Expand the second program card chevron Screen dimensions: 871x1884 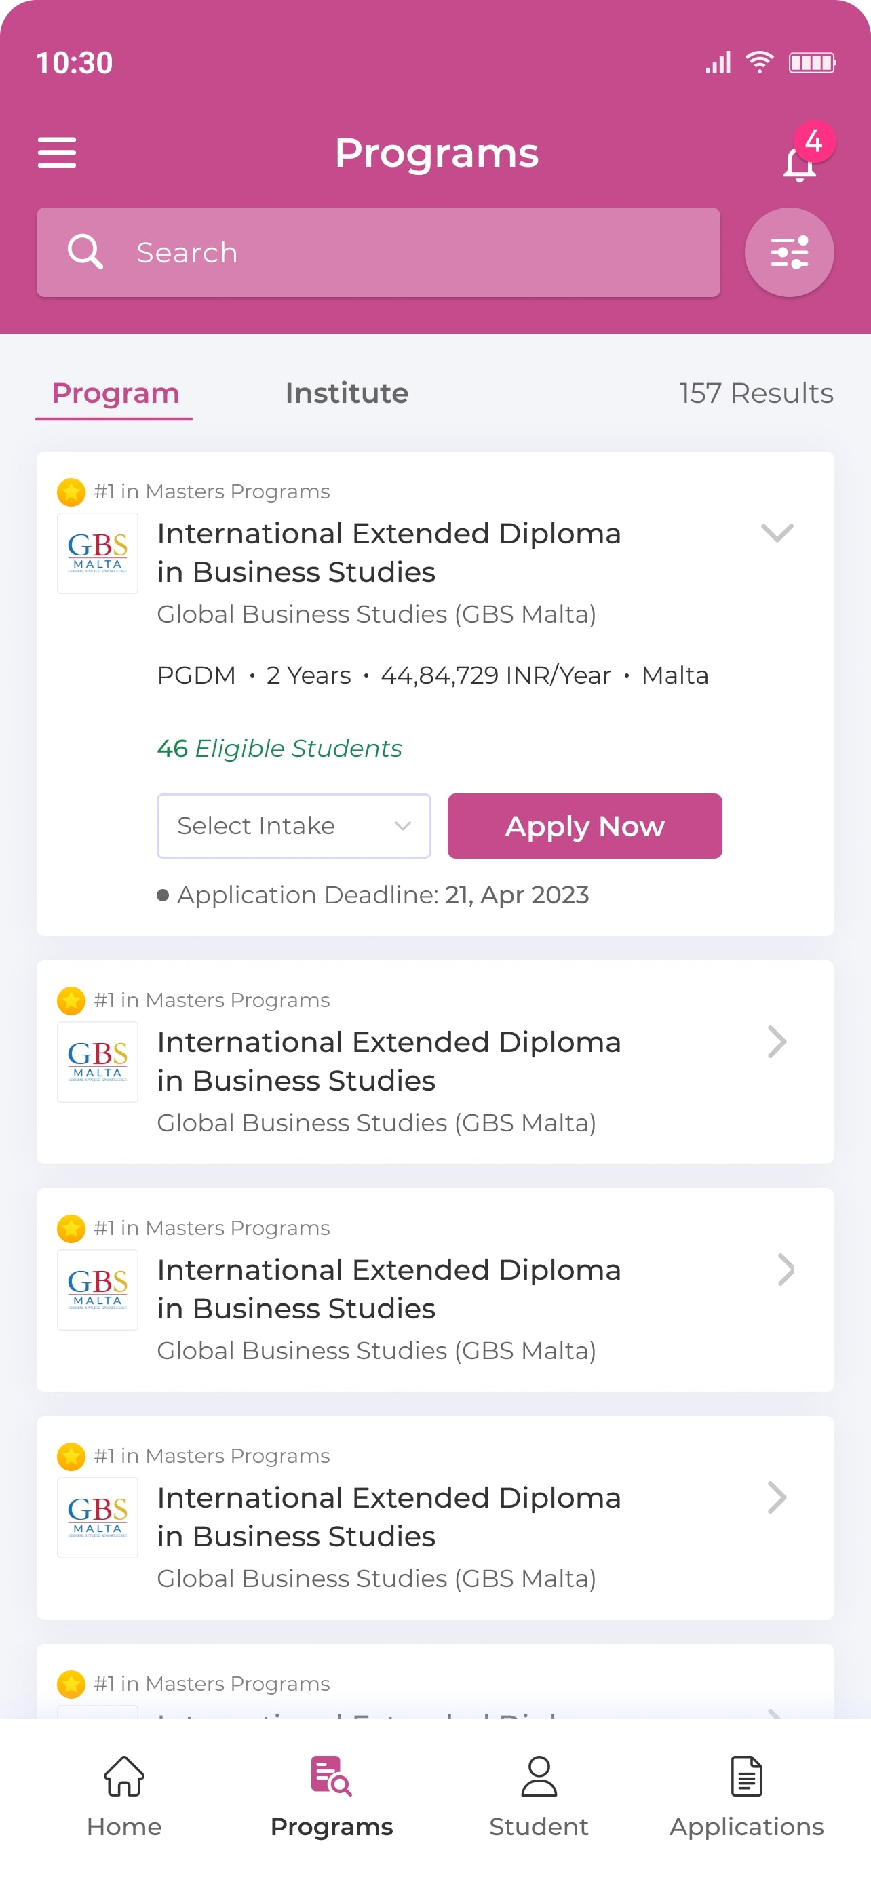click(x=777, y=1042)
